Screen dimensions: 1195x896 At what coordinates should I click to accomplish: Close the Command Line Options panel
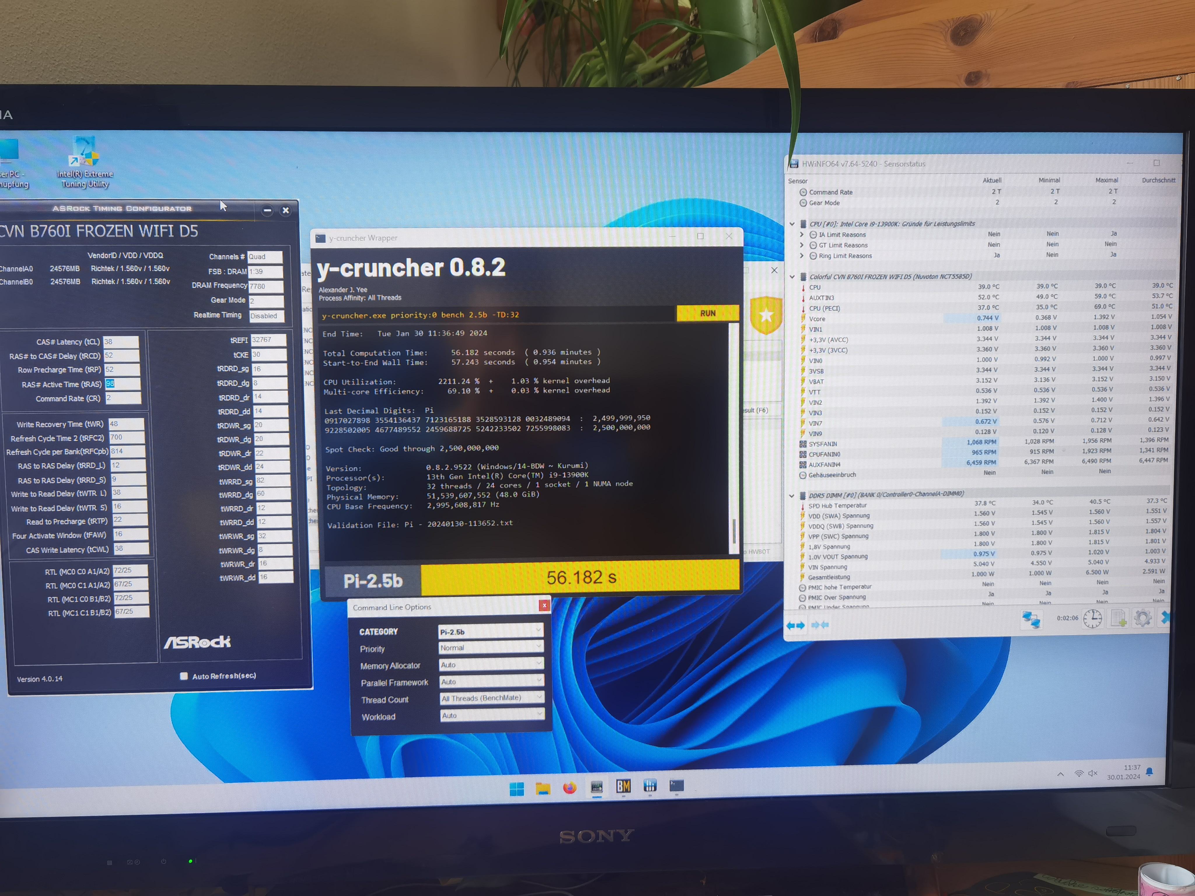[544, 605]
